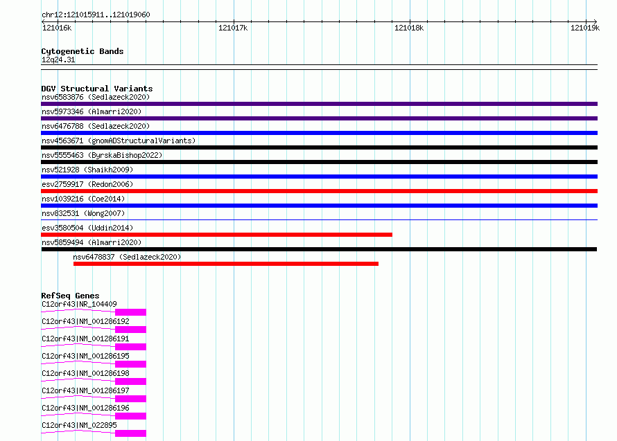Image resolution: width=617 pixels, height=441 pixels.
Task: Select the black bar under nsv4563671
Action: [x=319, y=147]
